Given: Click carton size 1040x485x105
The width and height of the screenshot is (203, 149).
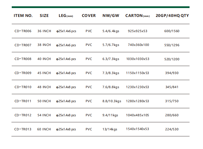Looking at the screenshot, I should coord(137,115).
